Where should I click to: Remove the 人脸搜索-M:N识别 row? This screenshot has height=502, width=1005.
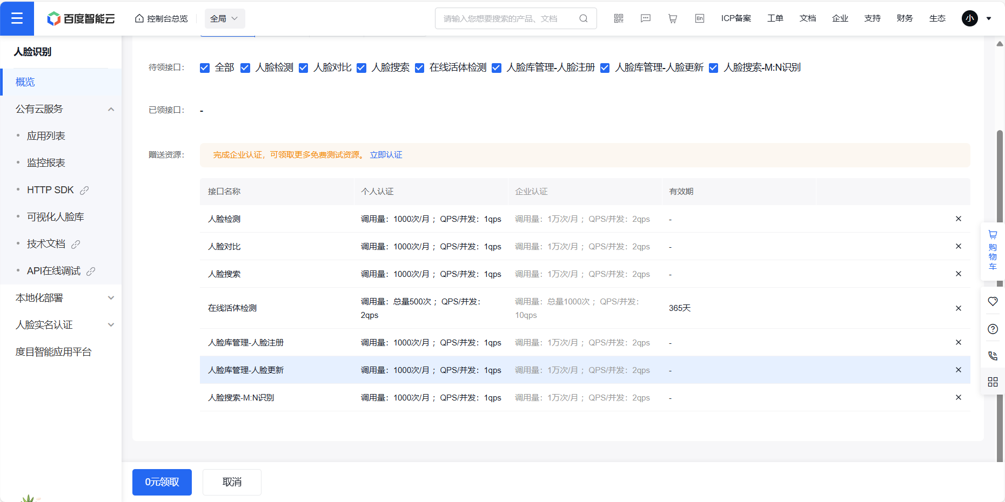click(959, 397)
